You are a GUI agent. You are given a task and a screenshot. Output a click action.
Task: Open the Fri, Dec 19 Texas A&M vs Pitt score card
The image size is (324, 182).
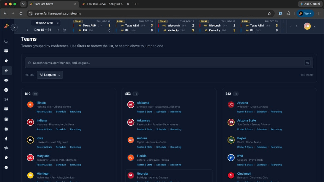point(260,26)
